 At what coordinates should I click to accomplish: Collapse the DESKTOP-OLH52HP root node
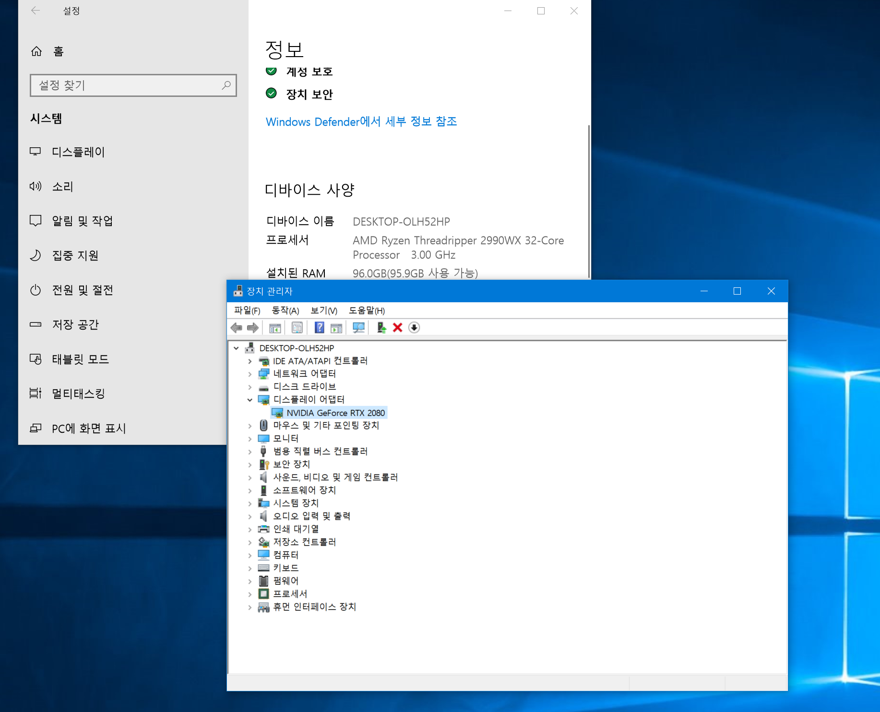click(x=236, y=348)
